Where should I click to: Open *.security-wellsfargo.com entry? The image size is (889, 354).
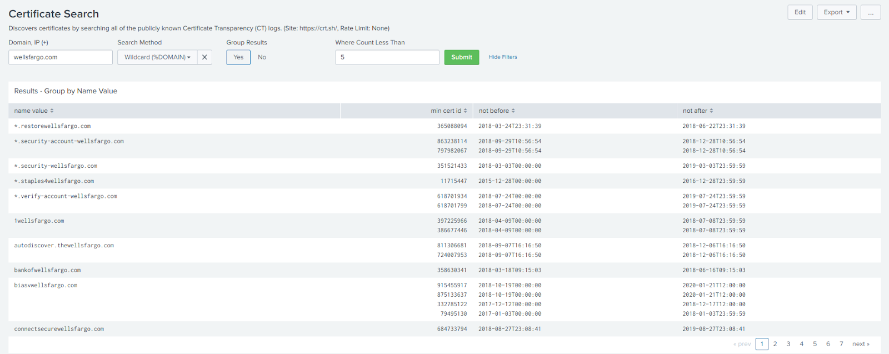(56, 166)
